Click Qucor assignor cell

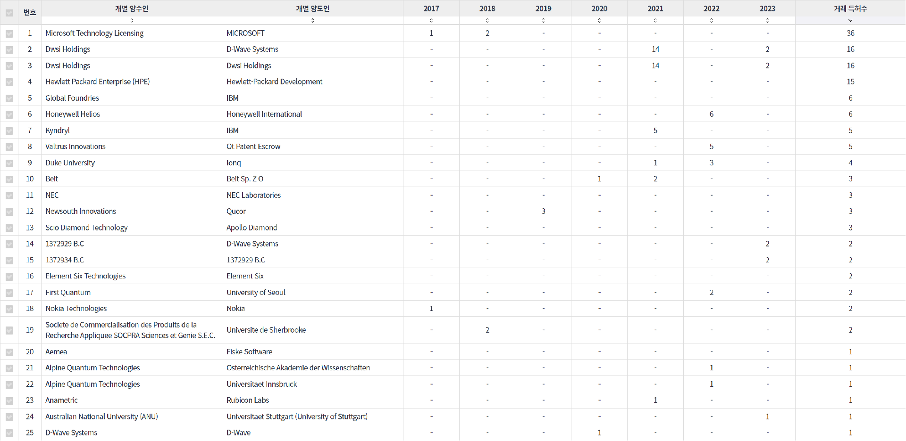236,211
